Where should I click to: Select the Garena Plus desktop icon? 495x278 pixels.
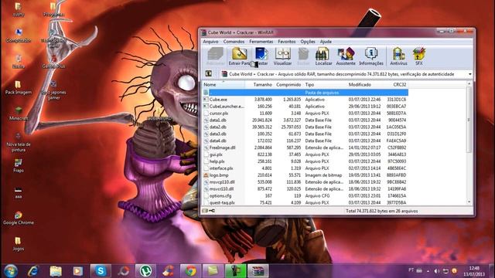pos(53,62)
